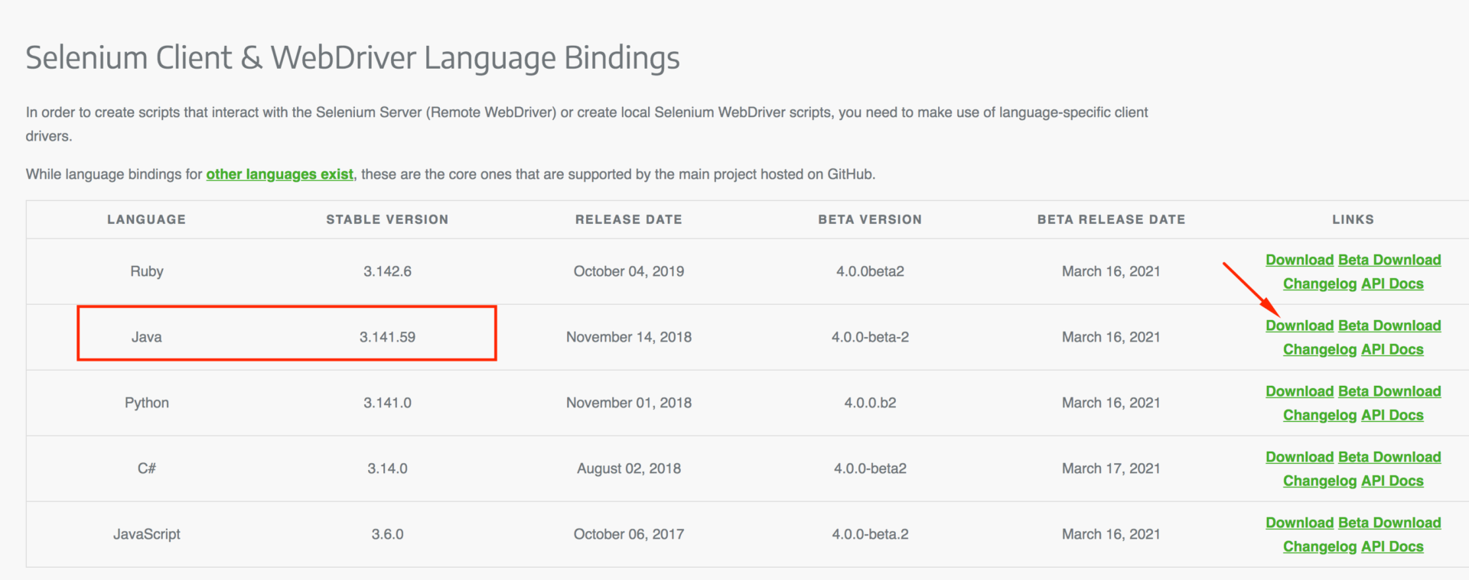Open the Java Download link
The image size is (1469, 580).
[x=1299, y=325]
